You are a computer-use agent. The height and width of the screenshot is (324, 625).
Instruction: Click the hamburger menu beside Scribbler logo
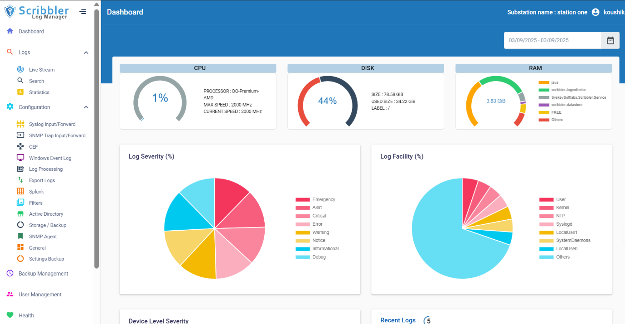pos(82,12)
